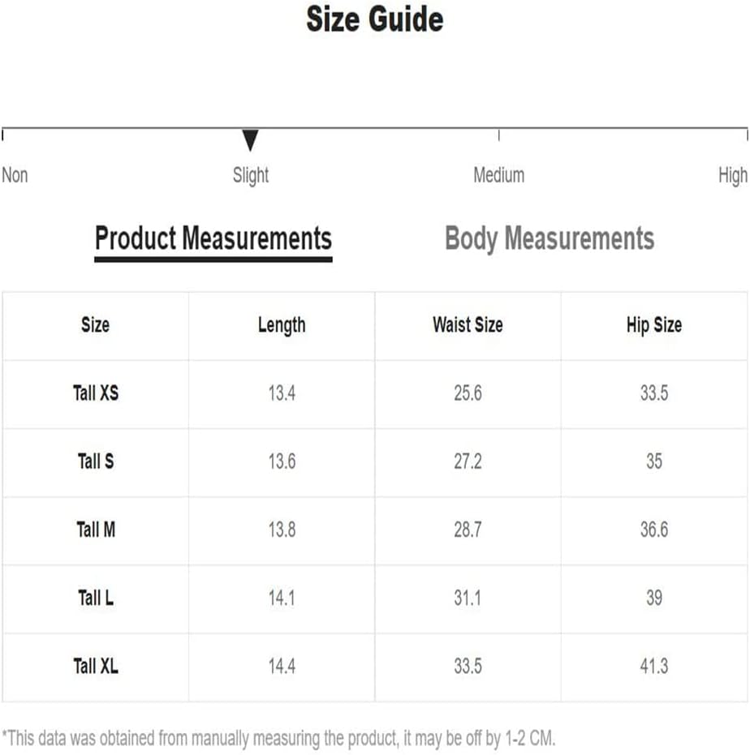The width and height of the screenshot is (750, 755).
Task: Select the Non stretch label
Action: pos(15,175)
